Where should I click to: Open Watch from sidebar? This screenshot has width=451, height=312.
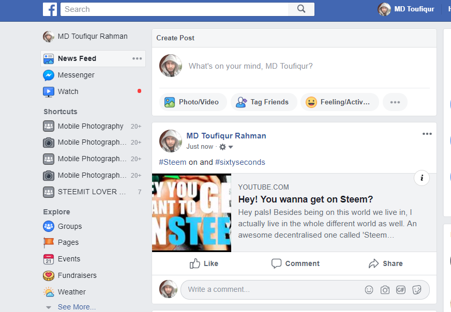[x=68, y=91]
